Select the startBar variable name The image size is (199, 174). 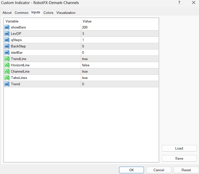click(x=17, y=53)
